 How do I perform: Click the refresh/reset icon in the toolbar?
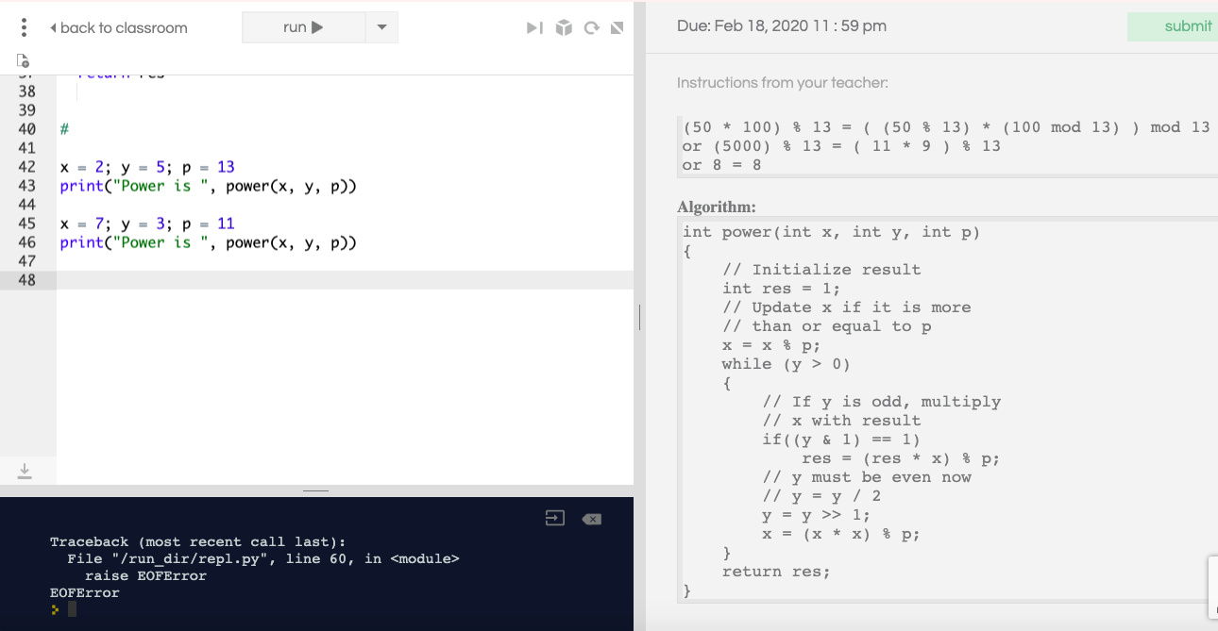(x=590, y=27)
